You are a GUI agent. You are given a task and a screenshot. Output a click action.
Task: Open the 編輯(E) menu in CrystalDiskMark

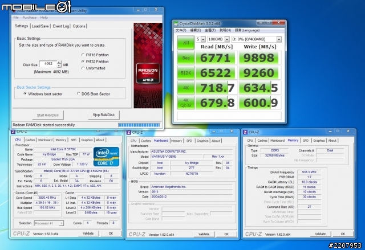[x=195, y=30]
